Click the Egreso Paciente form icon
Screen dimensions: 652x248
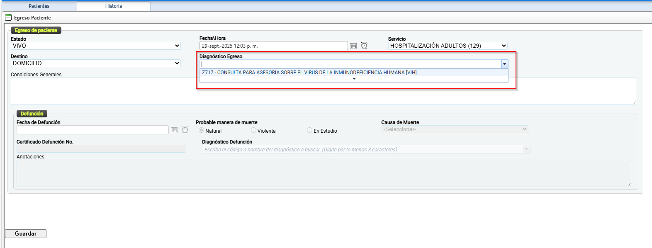8,17
